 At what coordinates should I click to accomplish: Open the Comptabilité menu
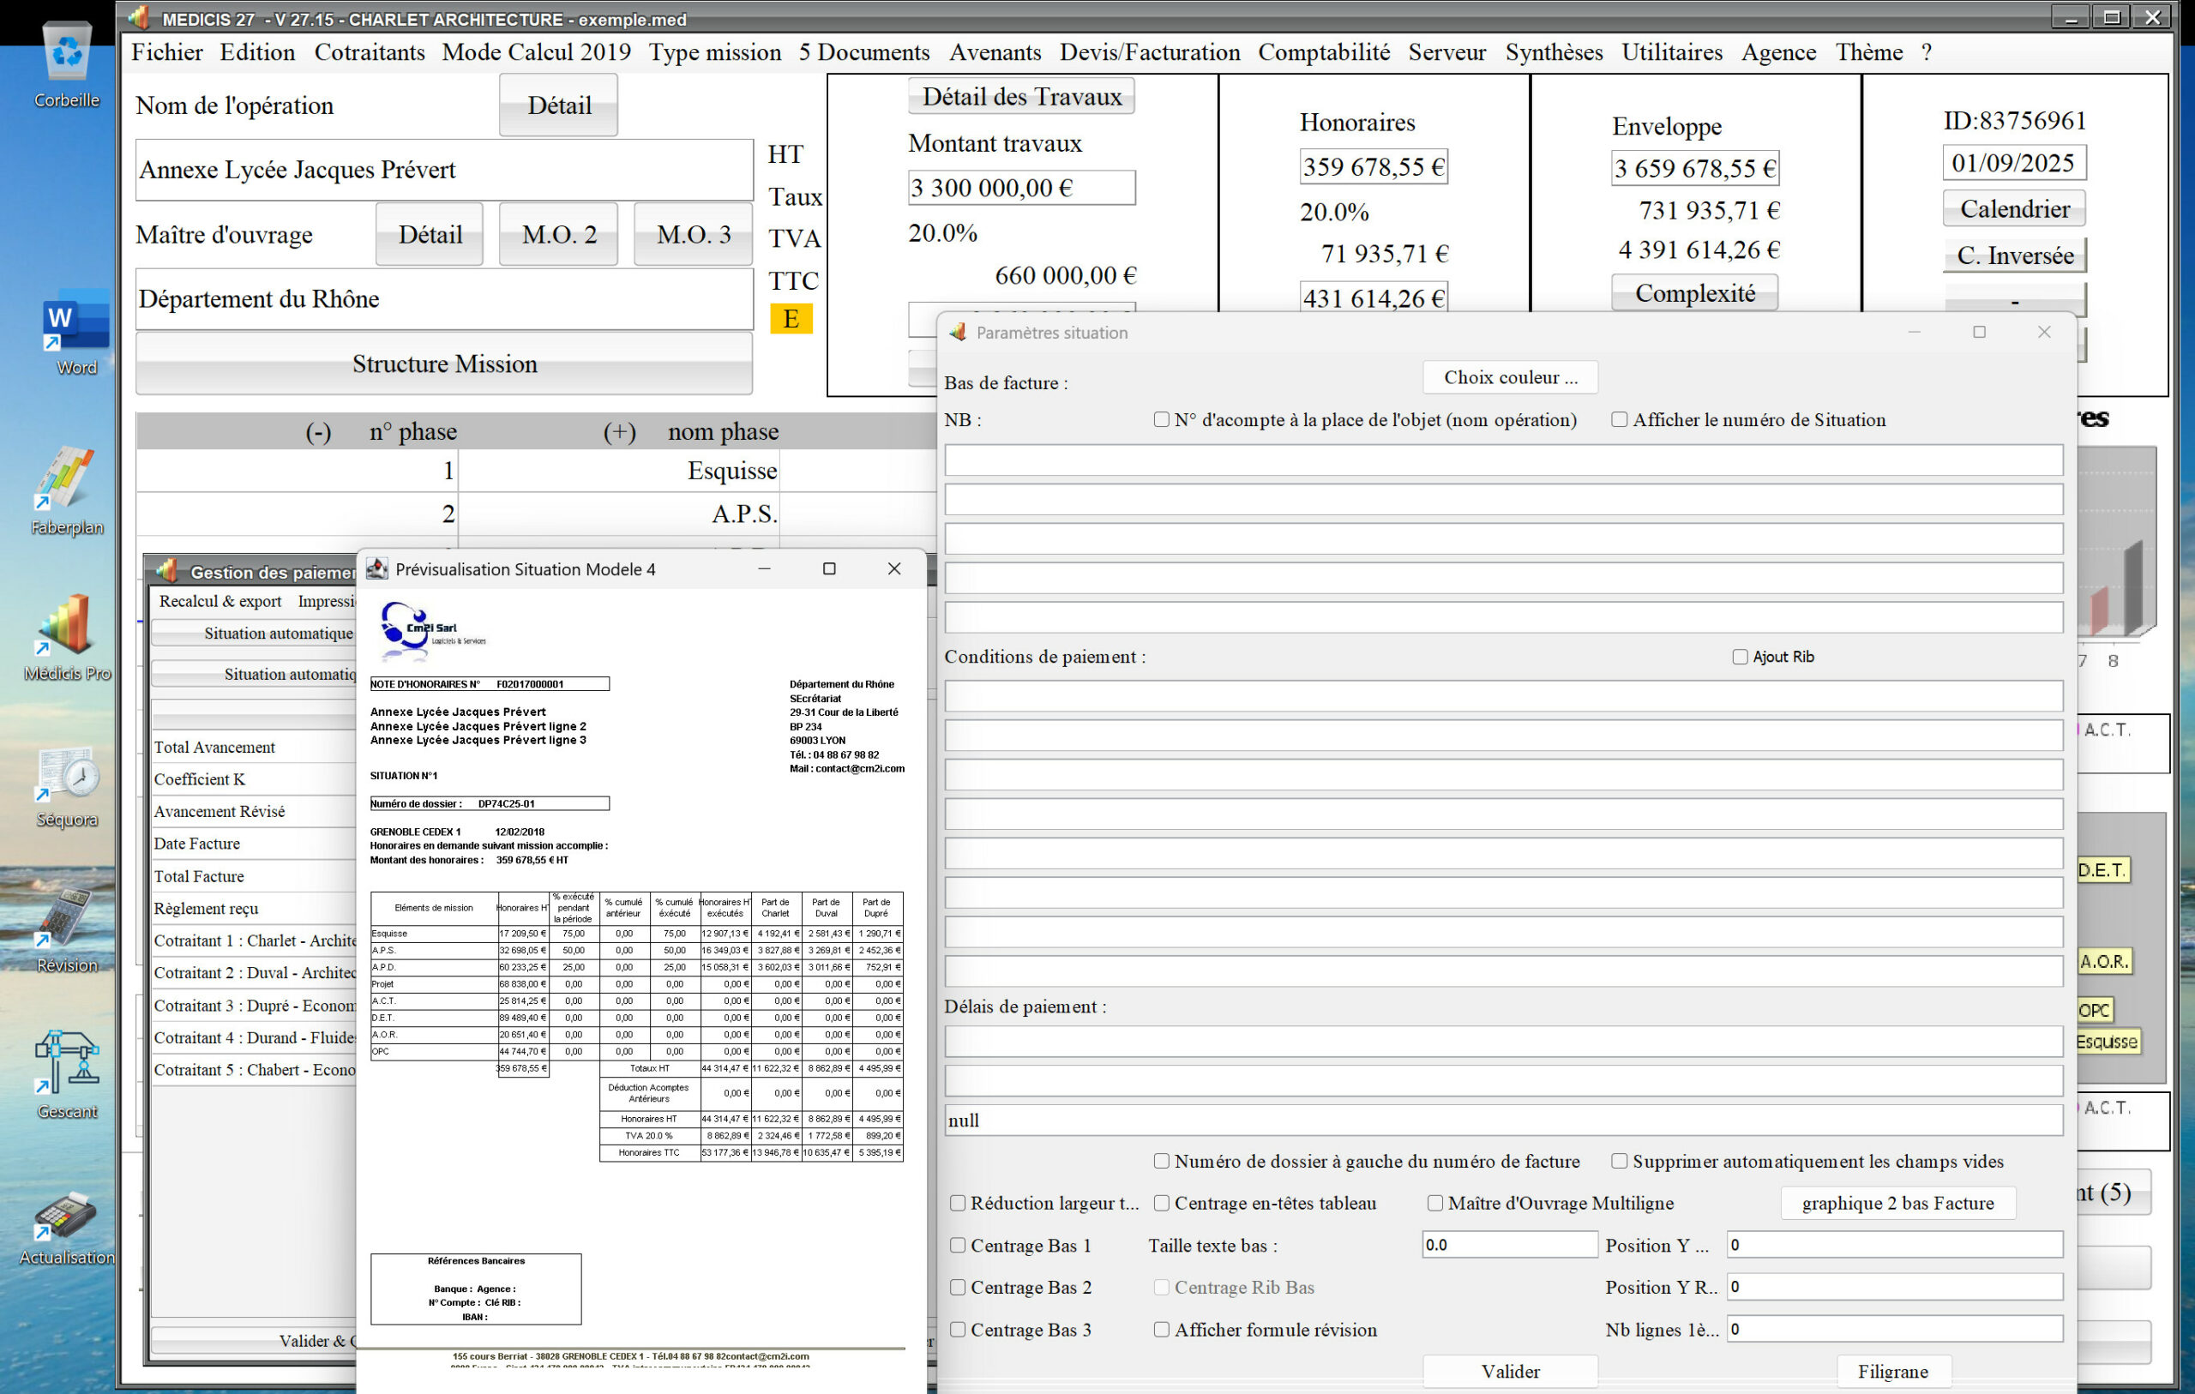1324,52
